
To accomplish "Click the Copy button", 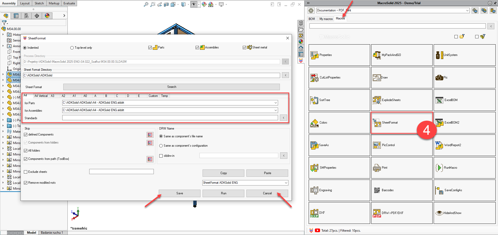I will [x=223, y=173].
